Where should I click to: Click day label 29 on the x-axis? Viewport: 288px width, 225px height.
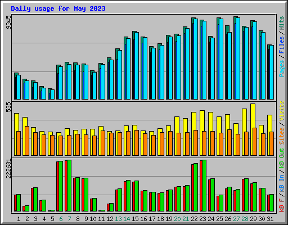(253, 219)
